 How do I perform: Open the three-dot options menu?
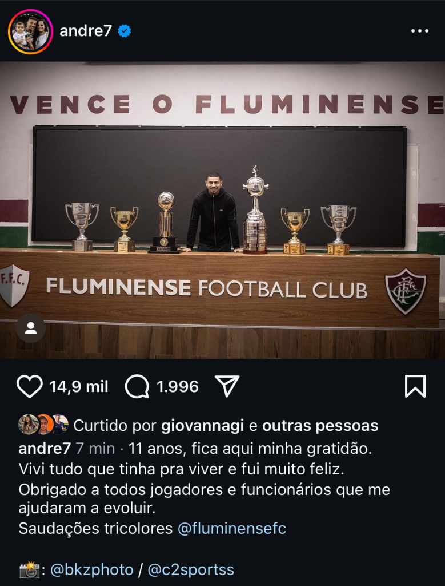[x=420, y=31]
